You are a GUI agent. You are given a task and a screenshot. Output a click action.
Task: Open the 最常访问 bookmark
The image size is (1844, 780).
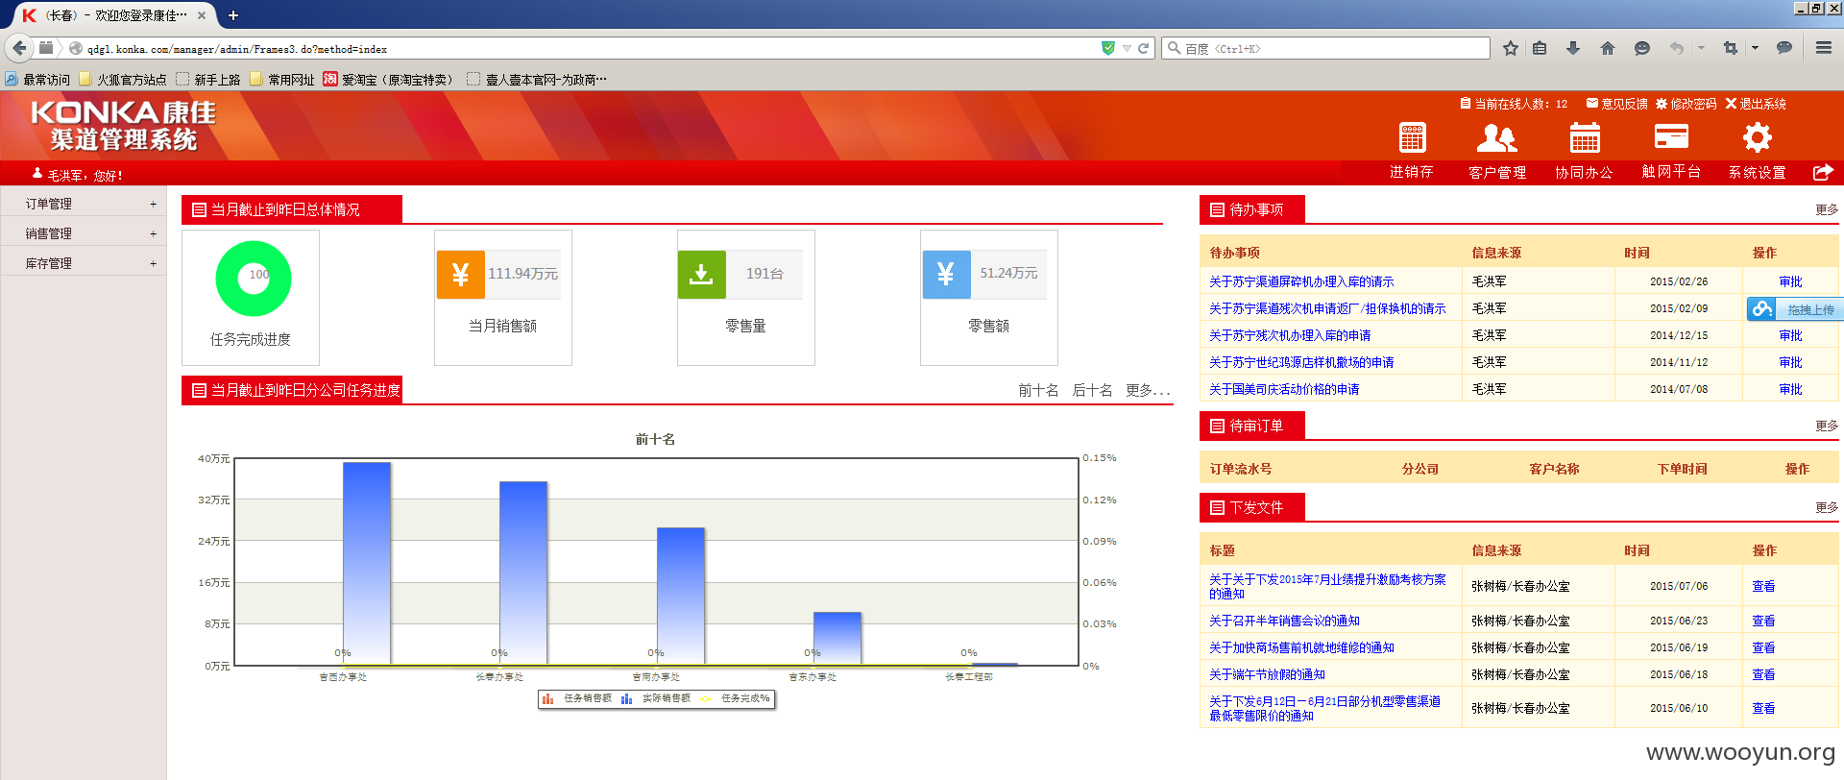[37, 80]
